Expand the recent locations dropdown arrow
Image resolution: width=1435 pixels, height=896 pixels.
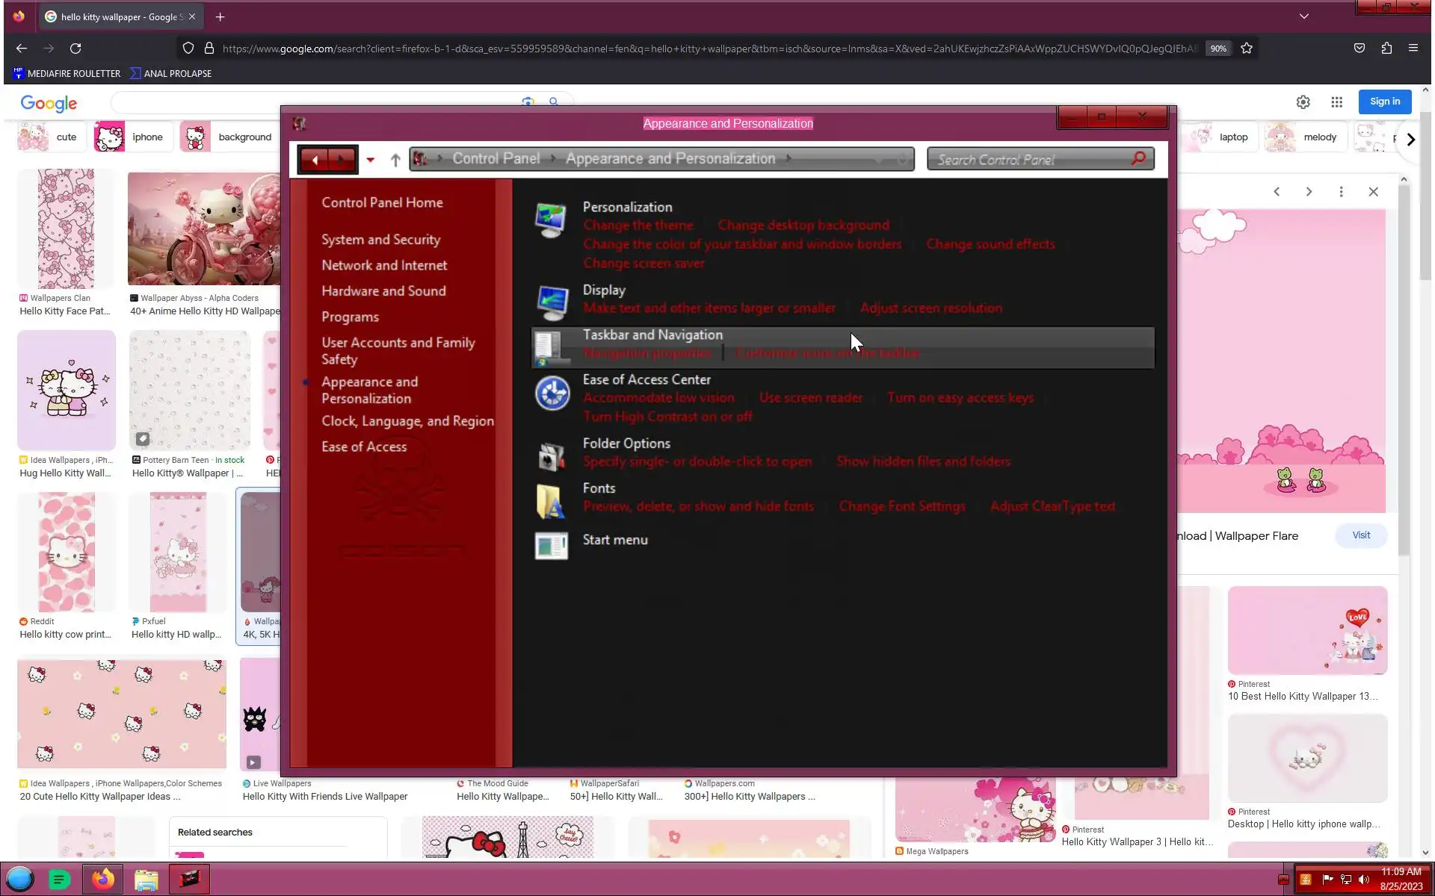(x=370, y=160)
